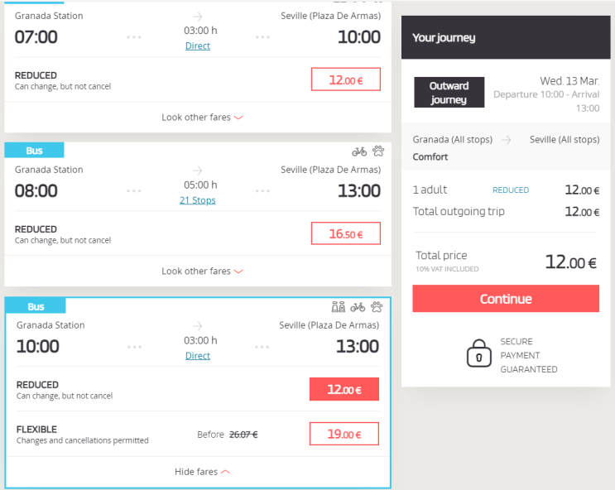615x490 pixels.
Task: Click the secure payment padlock icon
Action: tap(478, 354)
